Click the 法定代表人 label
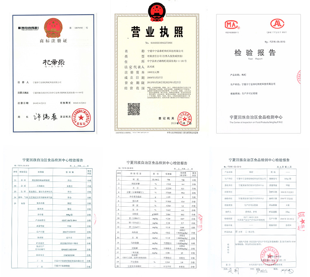This screenshot has height=277, width=310. pos(134,67)
